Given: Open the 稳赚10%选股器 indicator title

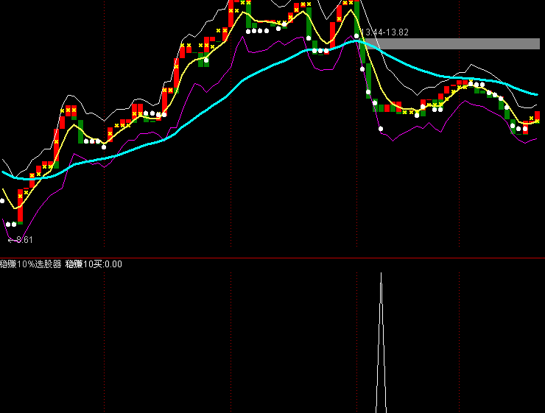Looking at the screenshot, I should point(31,264).
